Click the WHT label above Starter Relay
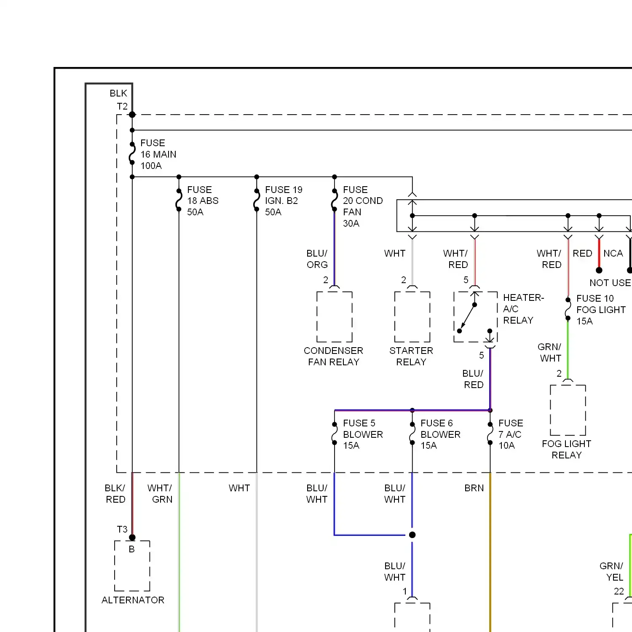Screen dimensions: 632x632 click(394, 253)
